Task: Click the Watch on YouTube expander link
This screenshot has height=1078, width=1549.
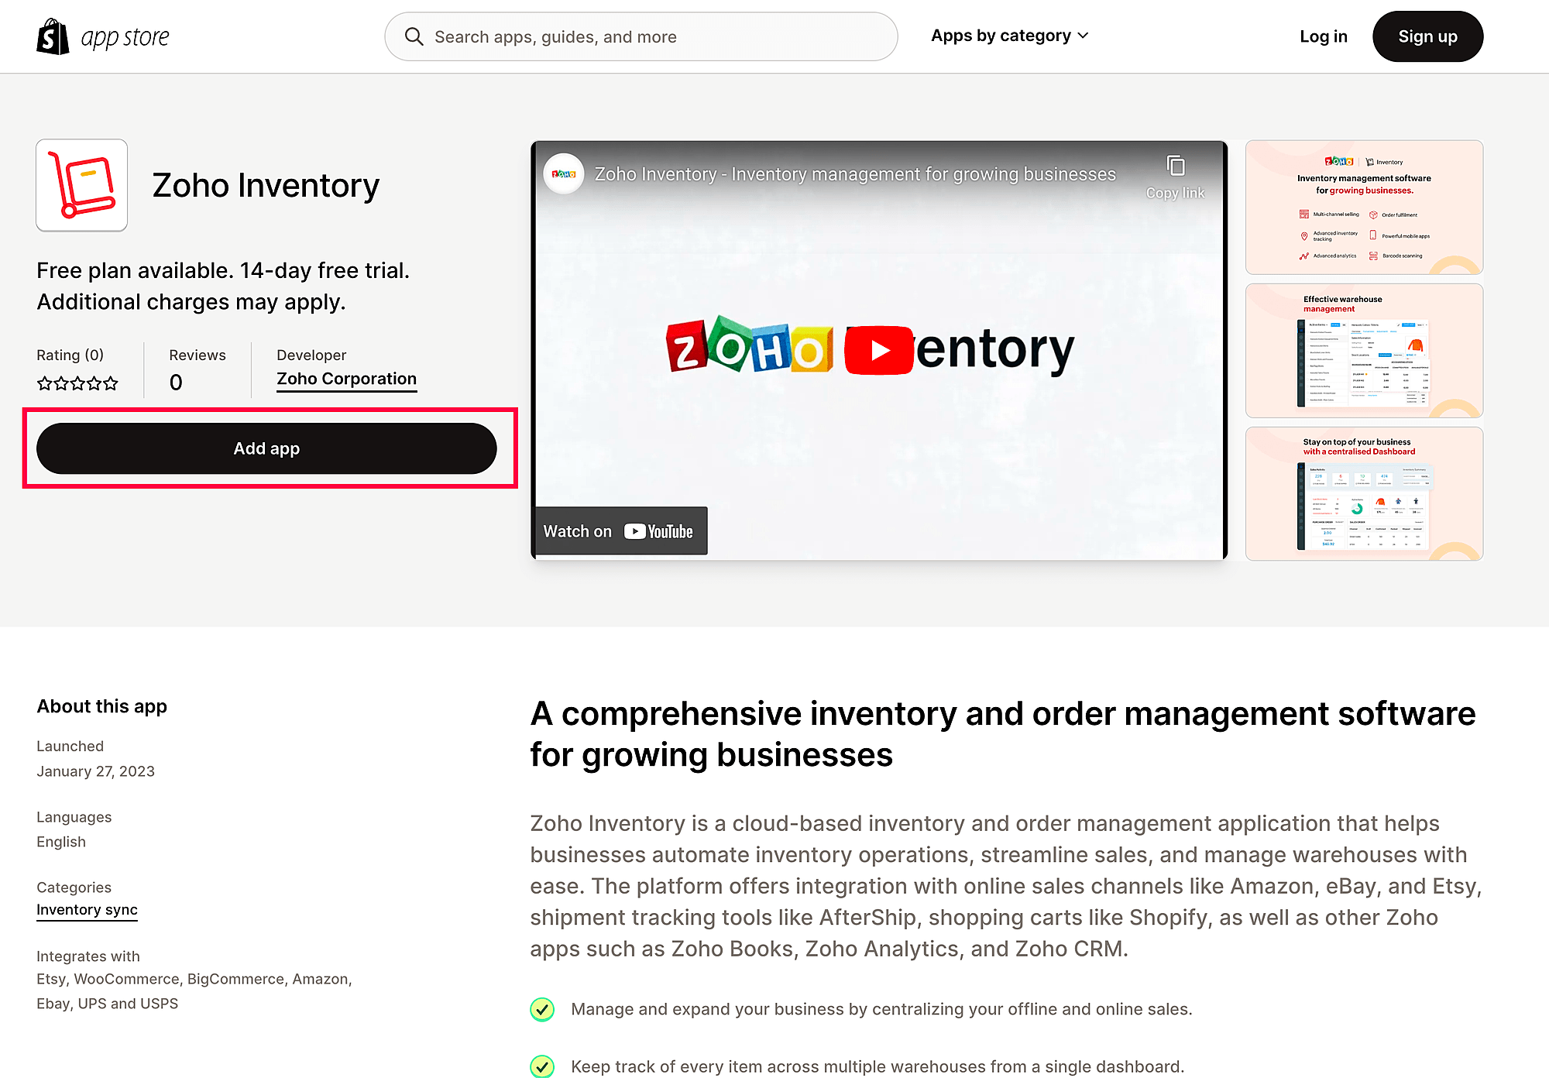Action: 620,530
